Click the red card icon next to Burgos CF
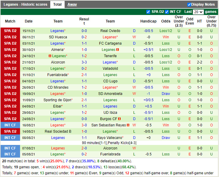219x177 pixels. (x=119, y=119)
